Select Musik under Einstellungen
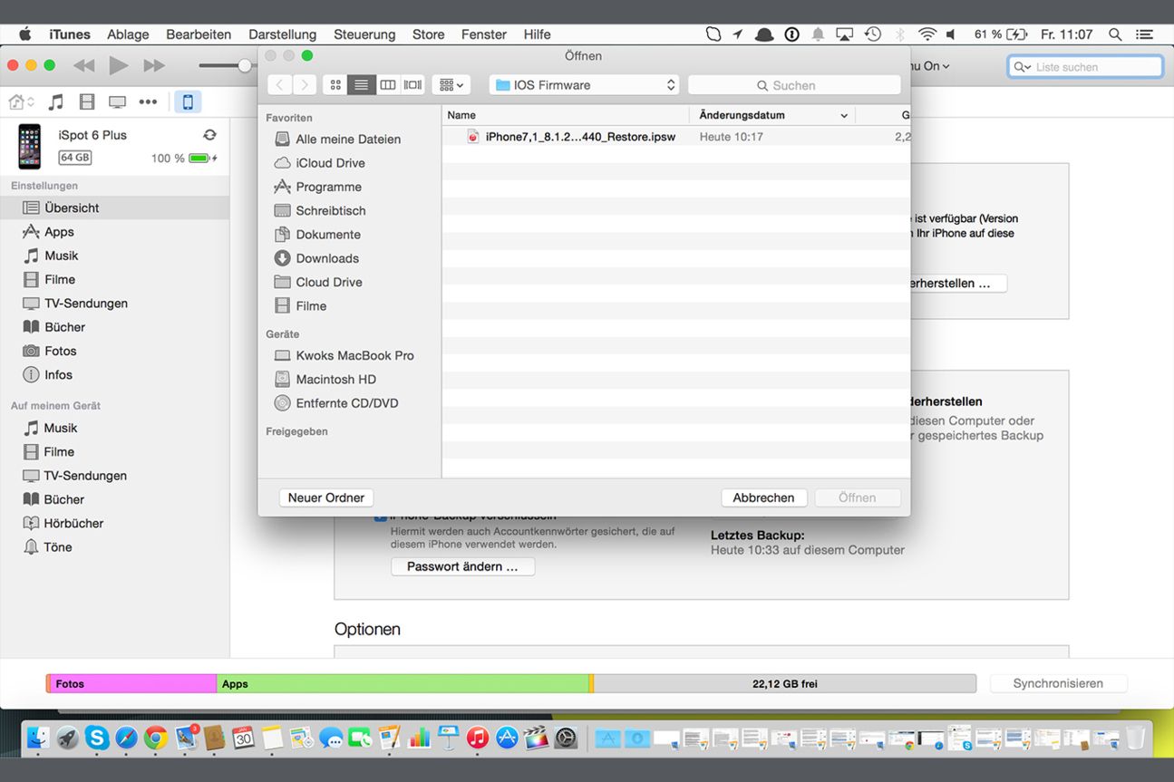This screenshot has height=782, width=1174. [x=114, y=256]
